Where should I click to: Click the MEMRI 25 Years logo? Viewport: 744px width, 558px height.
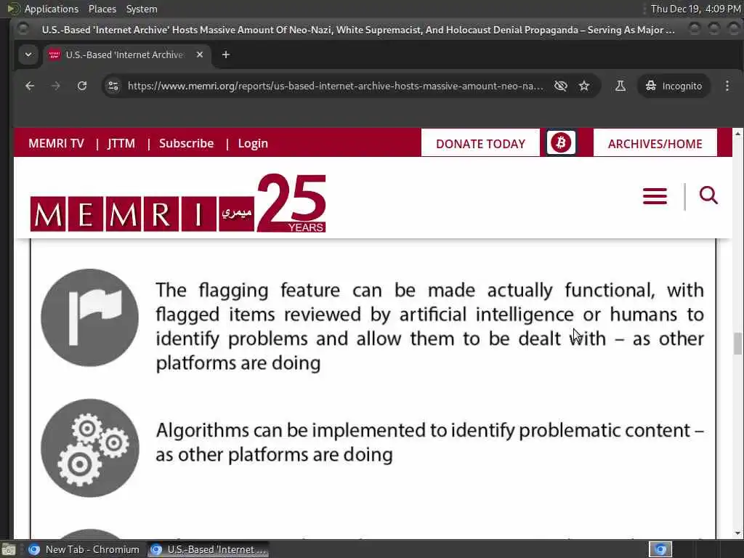[x=178, y=203]
